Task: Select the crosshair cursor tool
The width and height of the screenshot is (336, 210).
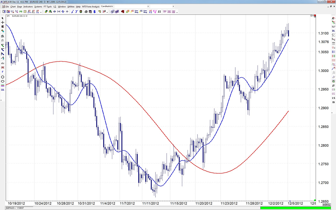Action: 2,22
